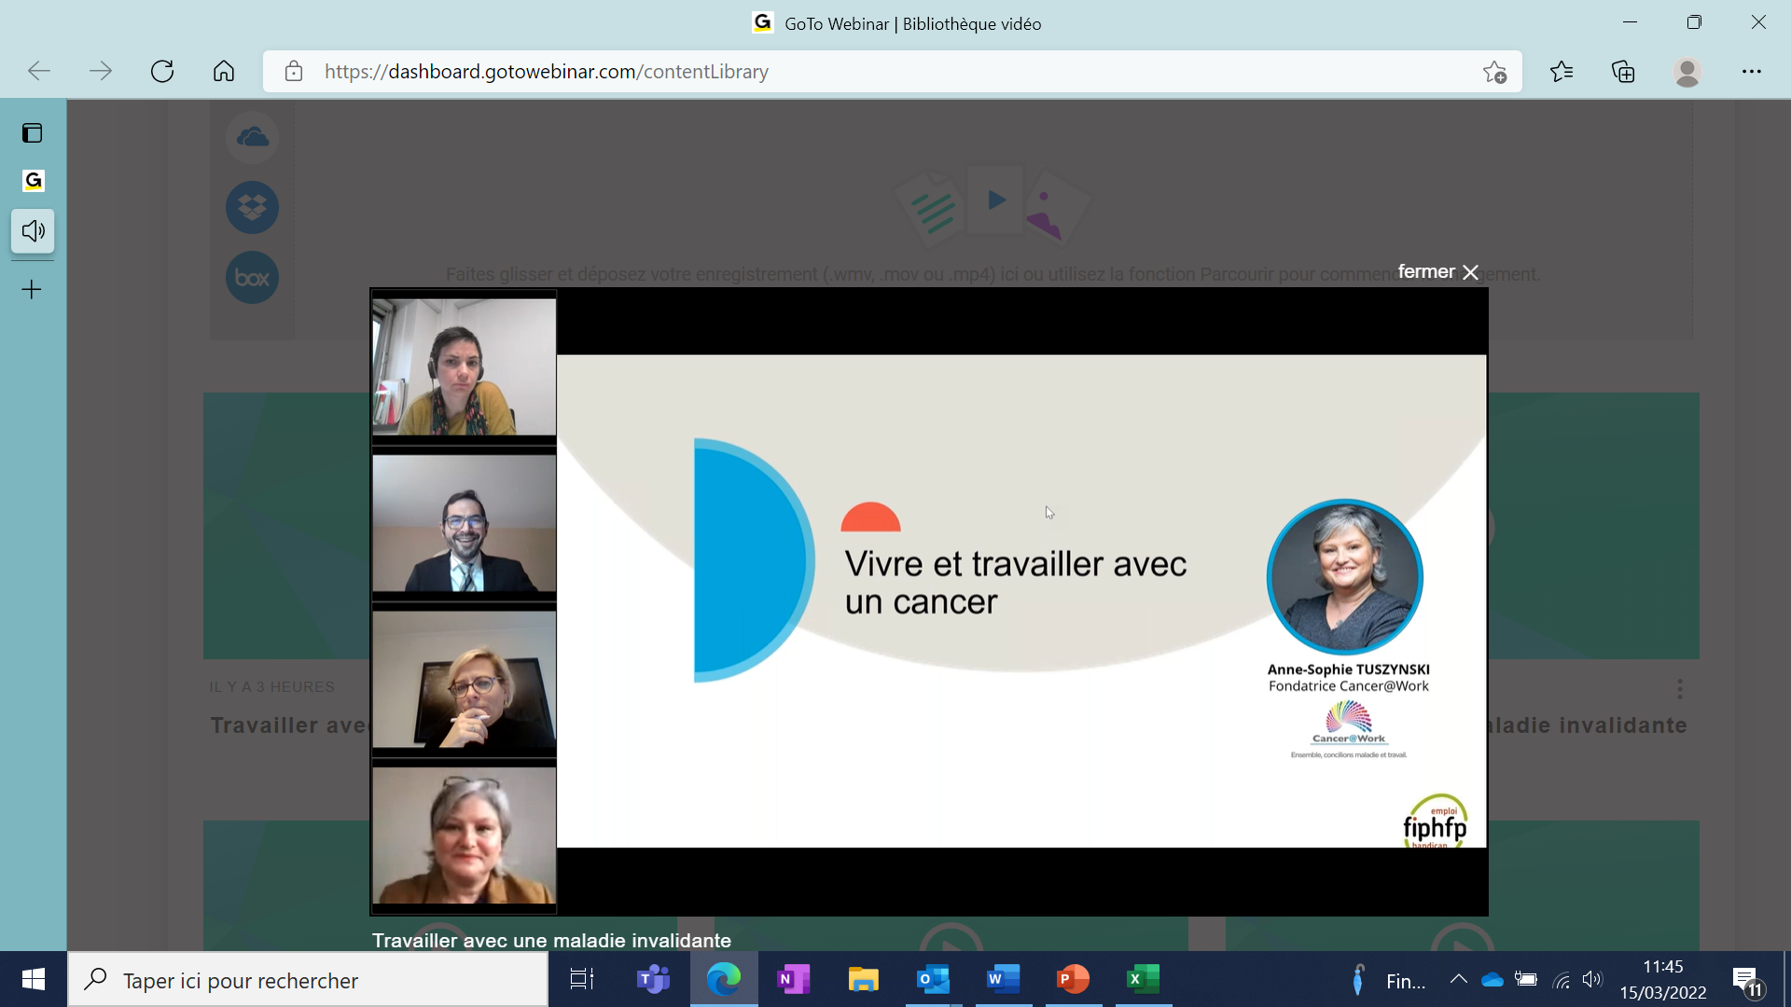The width and height of the screenshot is (1791, 1007).
Task: Click the Fin... news taskbar widget
Action: pos(1387,980)
